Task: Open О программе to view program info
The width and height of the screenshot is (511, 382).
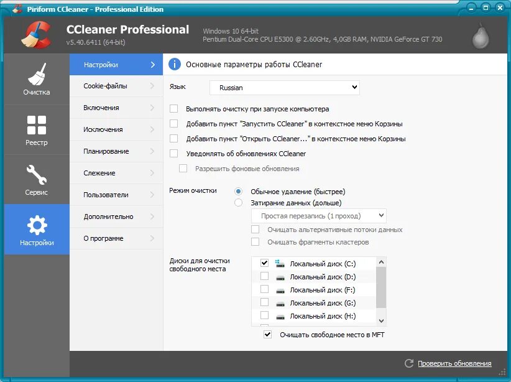Action: (116, 238)
